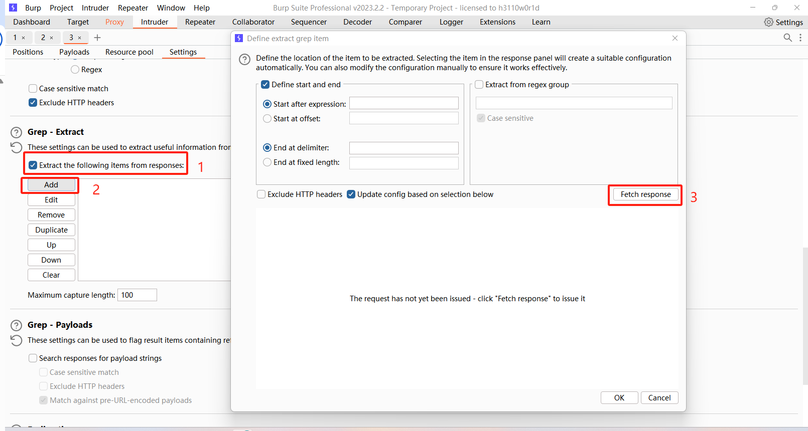808x431 pixels.
Task: Toggle Extract the following items from responses
Action: click(33, 165)
